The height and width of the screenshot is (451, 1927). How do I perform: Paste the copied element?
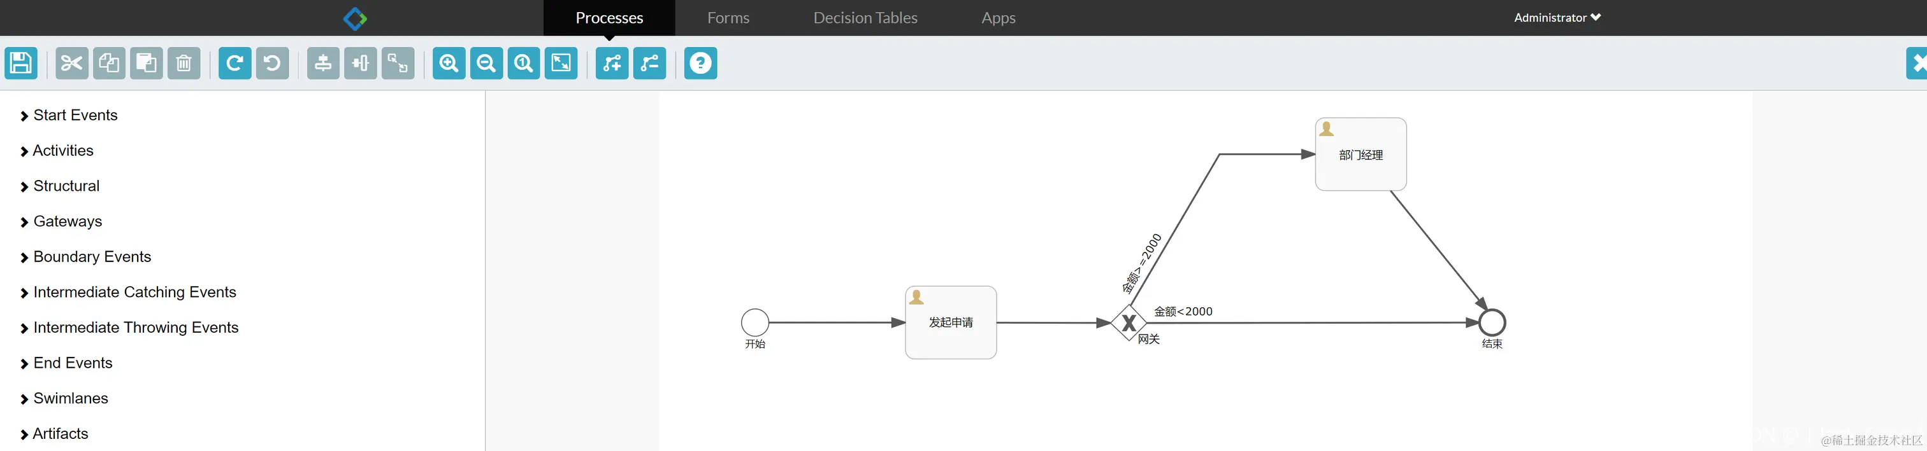click(x=147, y=64)
